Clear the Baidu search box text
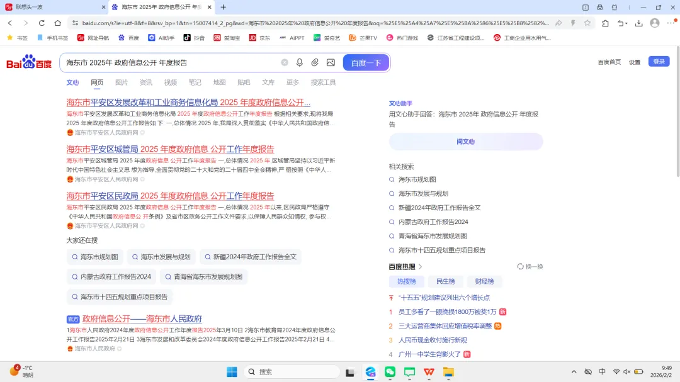The image size is (680, 382). coord(285,62)
